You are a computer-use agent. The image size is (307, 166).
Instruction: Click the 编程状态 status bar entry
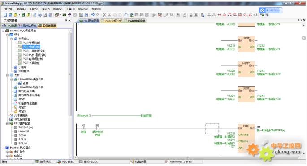coord(43,162)
